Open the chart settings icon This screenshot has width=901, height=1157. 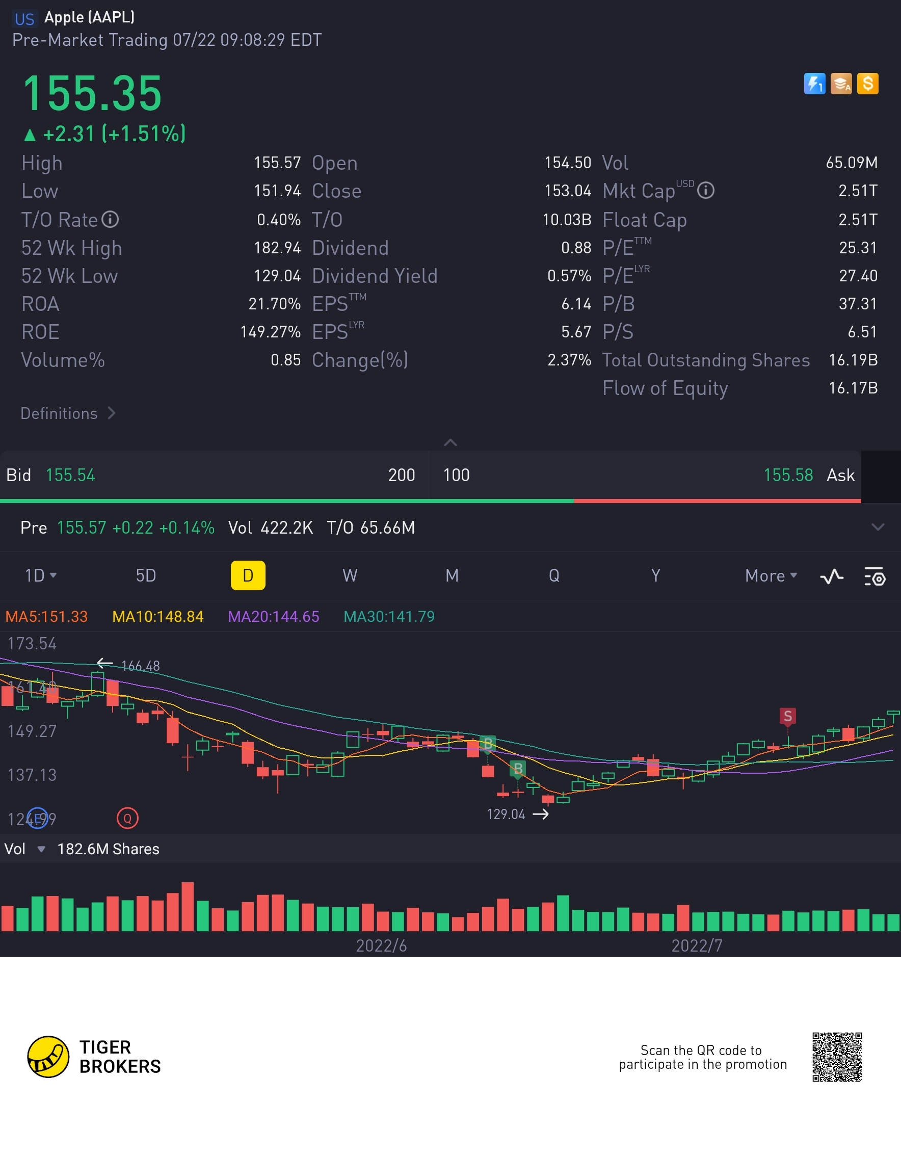click(874, 576)
